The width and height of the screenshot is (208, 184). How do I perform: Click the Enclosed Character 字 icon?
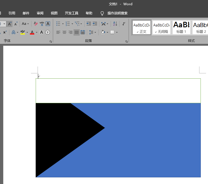(x=48, y=32)
